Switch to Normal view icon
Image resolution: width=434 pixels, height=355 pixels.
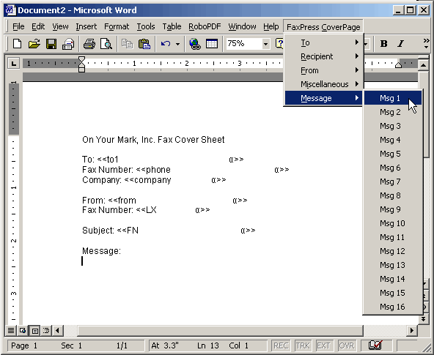[x=11, y=330]
